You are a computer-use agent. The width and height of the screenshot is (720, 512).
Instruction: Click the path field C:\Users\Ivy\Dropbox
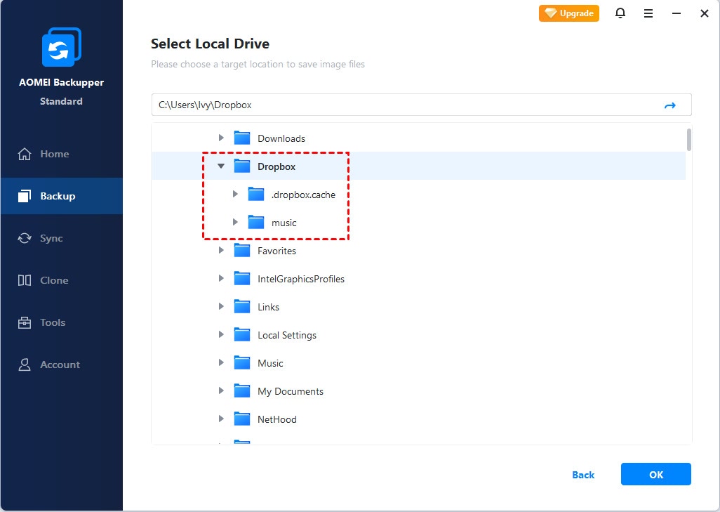(x=422, y=105)
